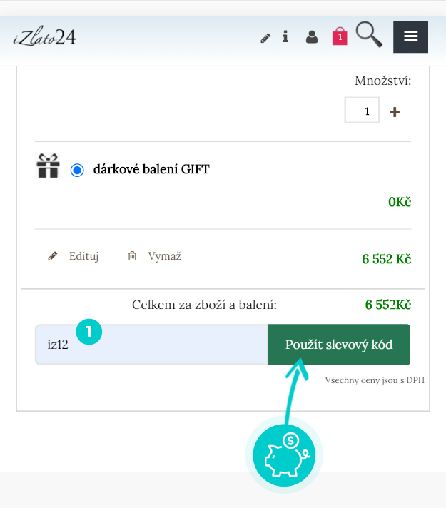446x508 pixels.
Task: Click the Edituj link
Action: pyautogui.click(x=83, y=256)
